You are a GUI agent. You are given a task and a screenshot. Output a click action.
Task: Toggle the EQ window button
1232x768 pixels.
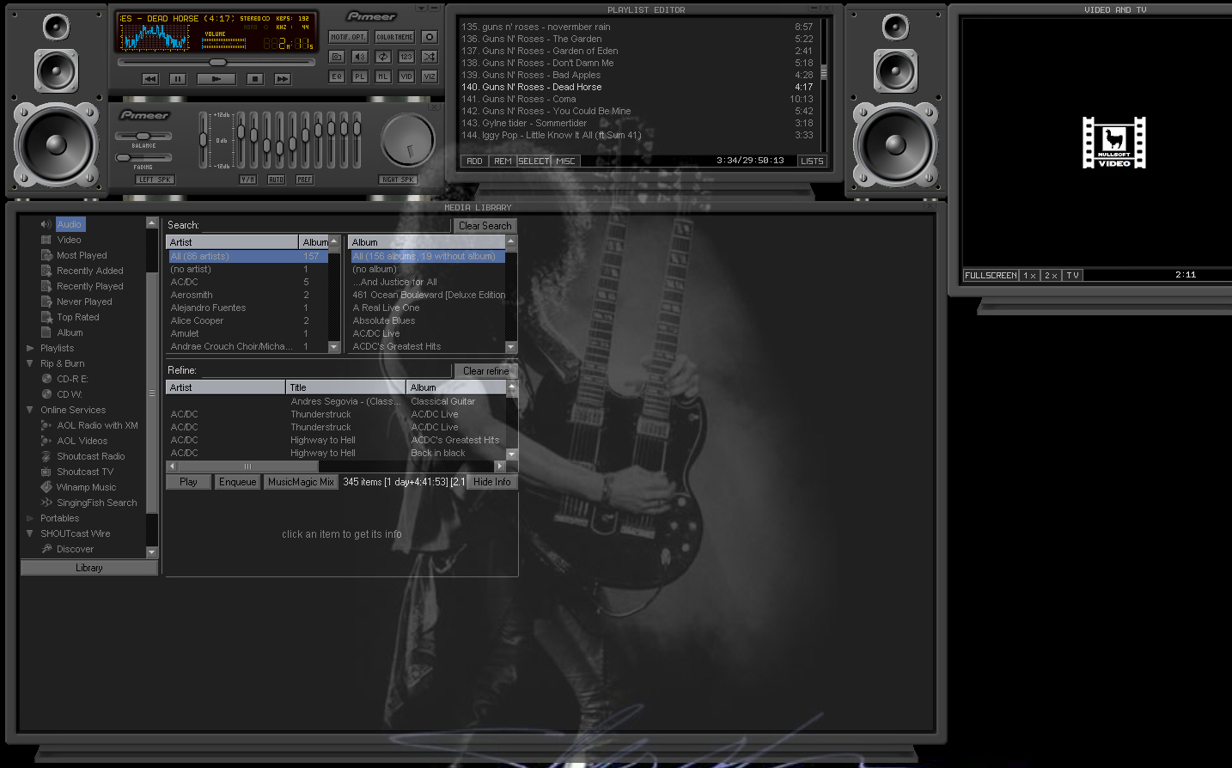pos(337,76)
